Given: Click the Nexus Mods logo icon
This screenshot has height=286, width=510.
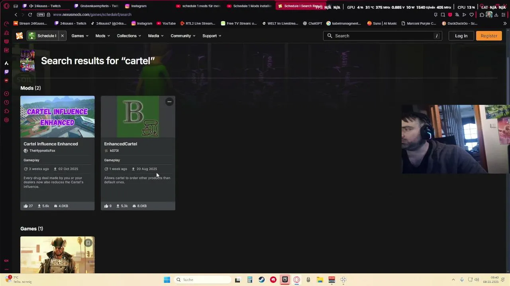Looking at the screenshot, I should click(19, 36).
